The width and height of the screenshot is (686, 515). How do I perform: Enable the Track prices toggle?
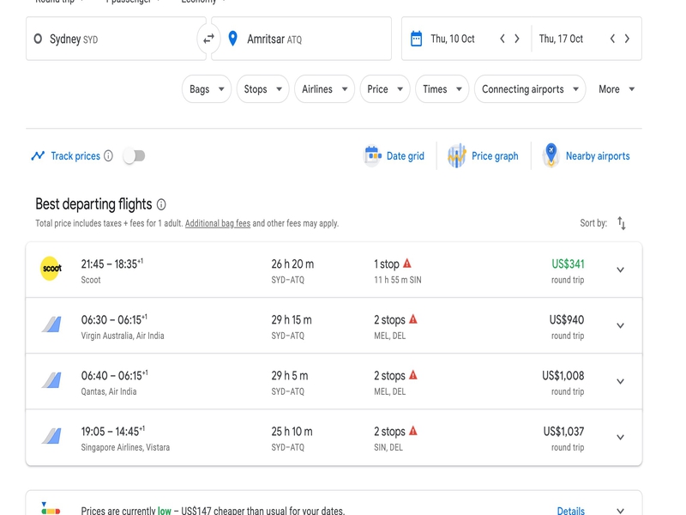(x=134, y=156)
